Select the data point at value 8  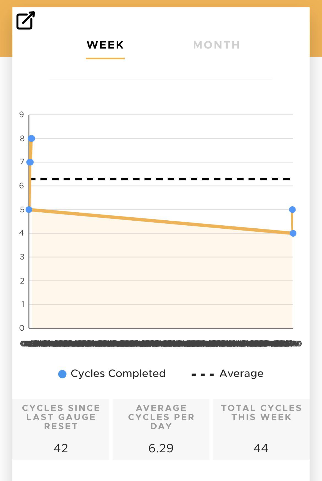click(31, 138)
